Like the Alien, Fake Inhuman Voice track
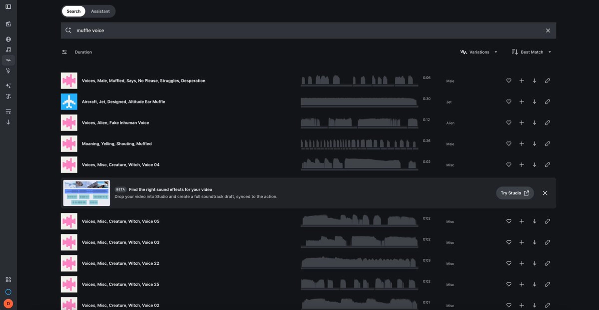 click(509, 123)
